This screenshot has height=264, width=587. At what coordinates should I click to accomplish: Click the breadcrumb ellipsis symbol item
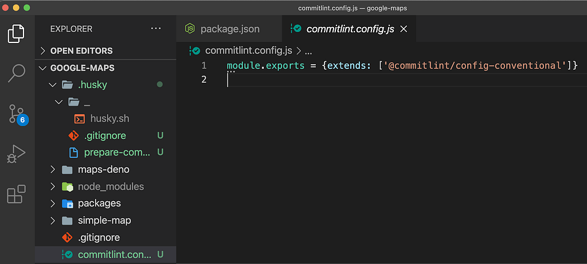[309, 52]
